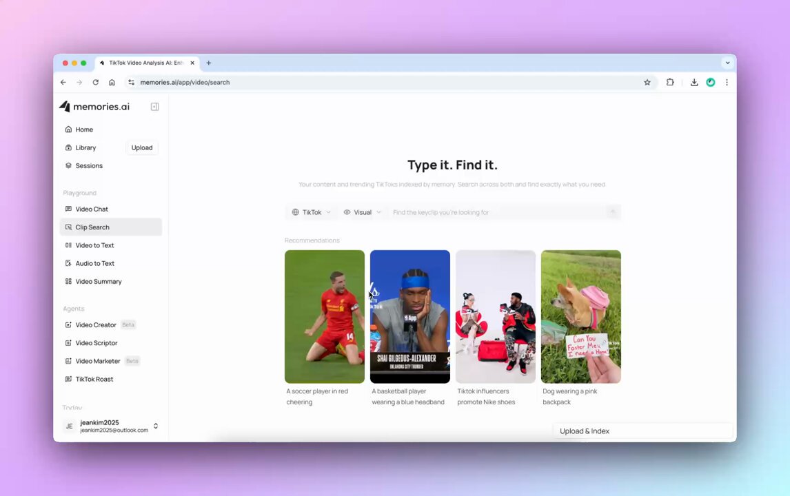Click 'Tiktok influencers promote Nike shoes' caption
The image size is (790, 496).
tap(486, 396)
